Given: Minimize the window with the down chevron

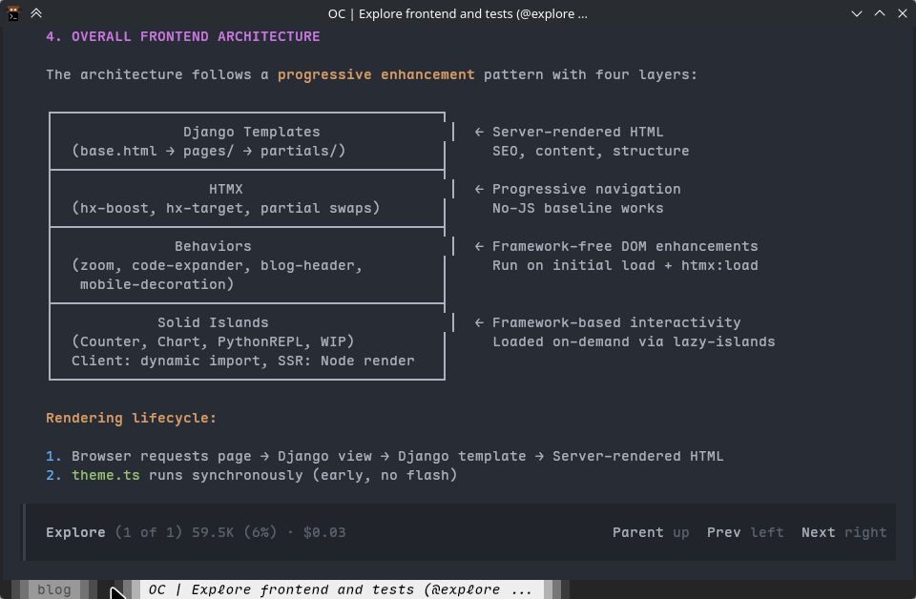Looking at the screenshot, I should (857, 13).
